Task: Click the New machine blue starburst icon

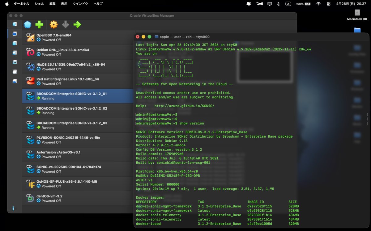Action: coord(28,25)
